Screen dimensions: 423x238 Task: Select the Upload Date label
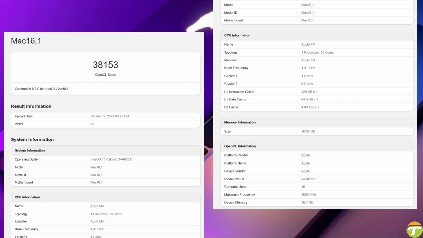click(x=23, y=116)
